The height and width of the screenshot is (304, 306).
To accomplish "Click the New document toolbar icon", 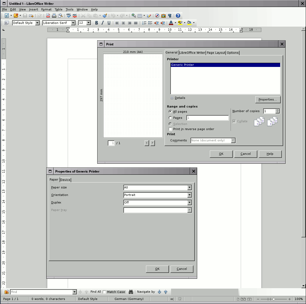I will (7, 16).
